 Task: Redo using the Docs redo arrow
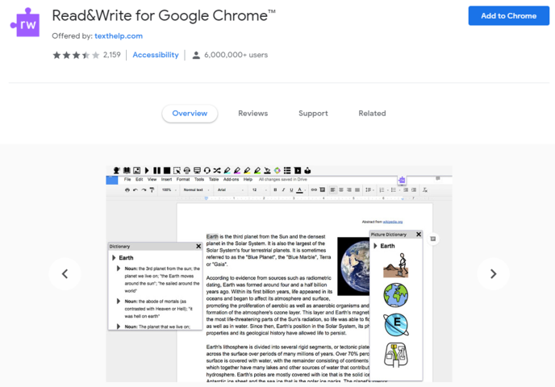tap(144, 190)
